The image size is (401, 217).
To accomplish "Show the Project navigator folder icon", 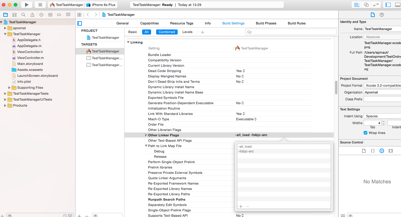I will coord(5,15).
